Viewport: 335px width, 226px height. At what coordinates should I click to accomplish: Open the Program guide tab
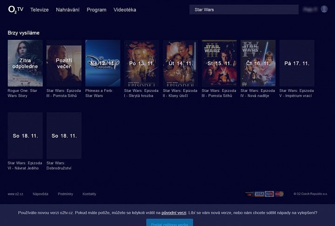(96, 10)
